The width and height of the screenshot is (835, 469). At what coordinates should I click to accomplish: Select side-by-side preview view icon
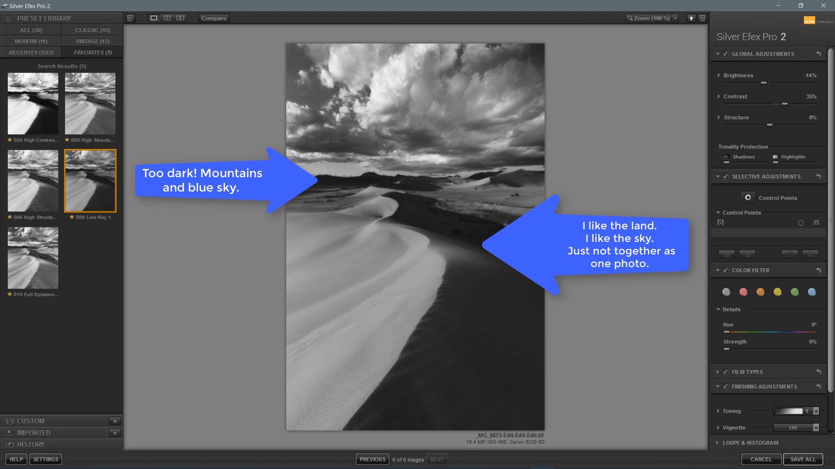click(x=180, y=18)
